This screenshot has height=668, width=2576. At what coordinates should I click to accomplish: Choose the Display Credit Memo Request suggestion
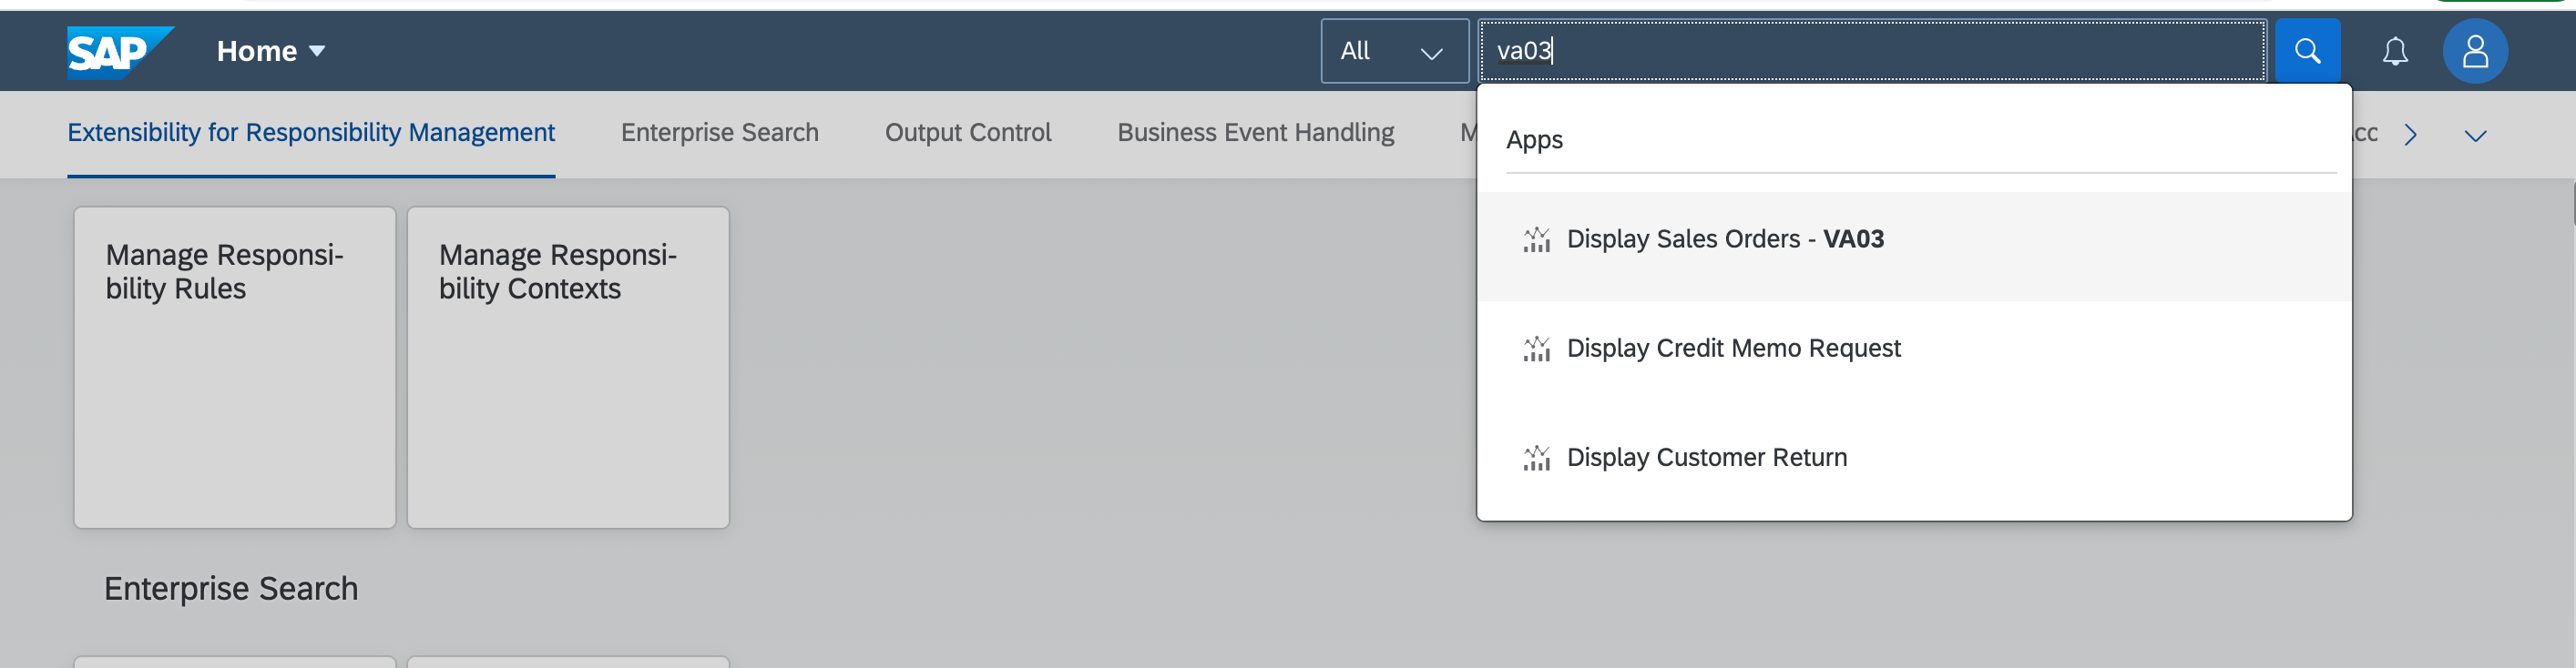click(x=1733, y=349)
